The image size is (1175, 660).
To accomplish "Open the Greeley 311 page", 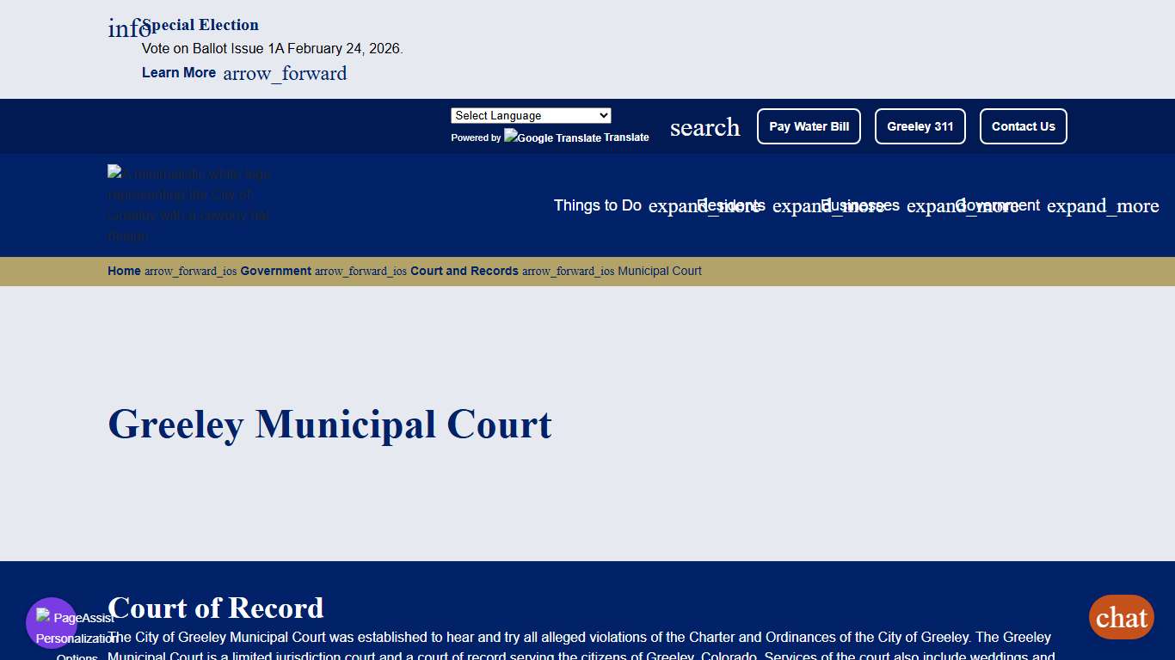I will 920,126.
